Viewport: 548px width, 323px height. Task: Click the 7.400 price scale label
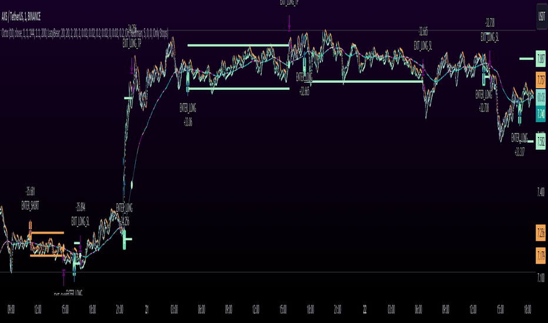[541, 191]
